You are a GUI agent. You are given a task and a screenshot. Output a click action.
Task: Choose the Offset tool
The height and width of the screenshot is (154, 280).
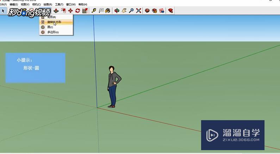[x=63, y=11]
